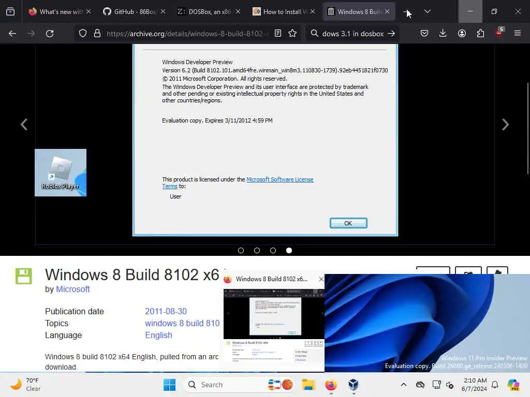
Task: Open the Windows Start menu
Action: (x=169, y=385)
